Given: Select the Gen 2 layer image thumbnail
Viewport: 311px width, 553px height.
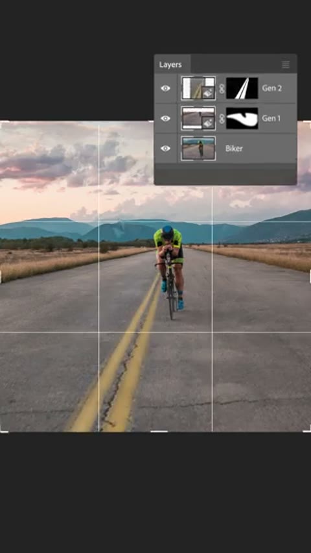Looking at the screenshot, I should coord(198,88).
